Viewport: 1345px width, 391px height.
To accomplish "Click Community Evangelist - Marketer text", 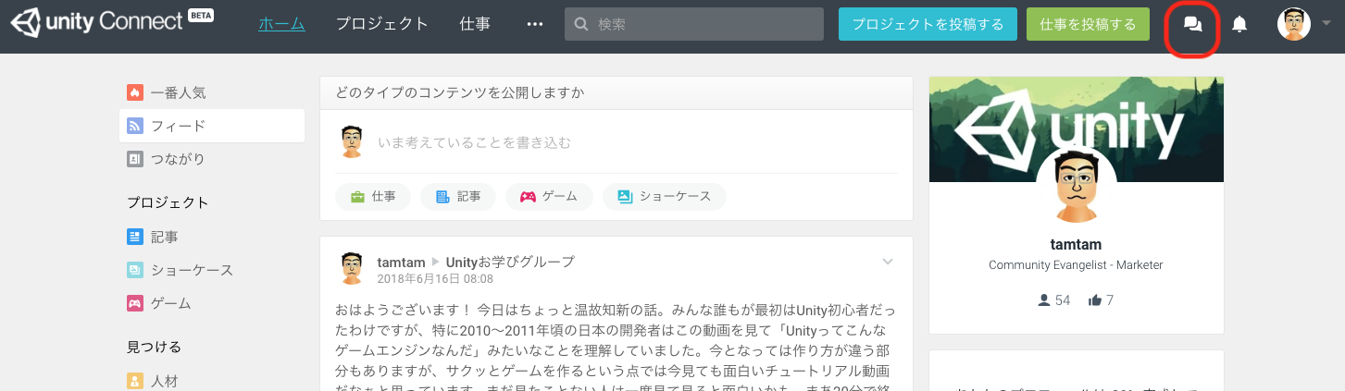I will click(1076, 265).
